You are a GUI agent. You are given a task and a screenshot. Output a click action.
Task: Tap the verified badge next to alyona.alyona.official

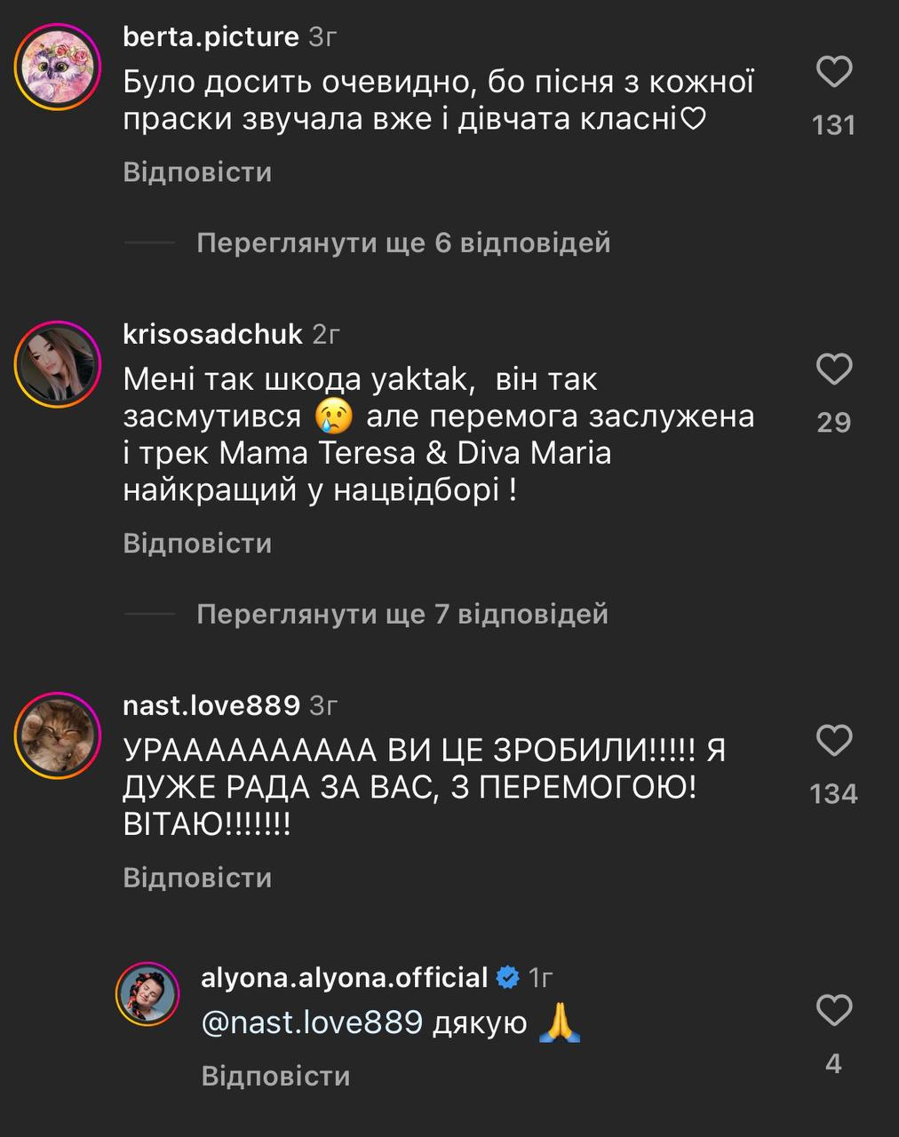pyautogui.click(x=508, y=978)
